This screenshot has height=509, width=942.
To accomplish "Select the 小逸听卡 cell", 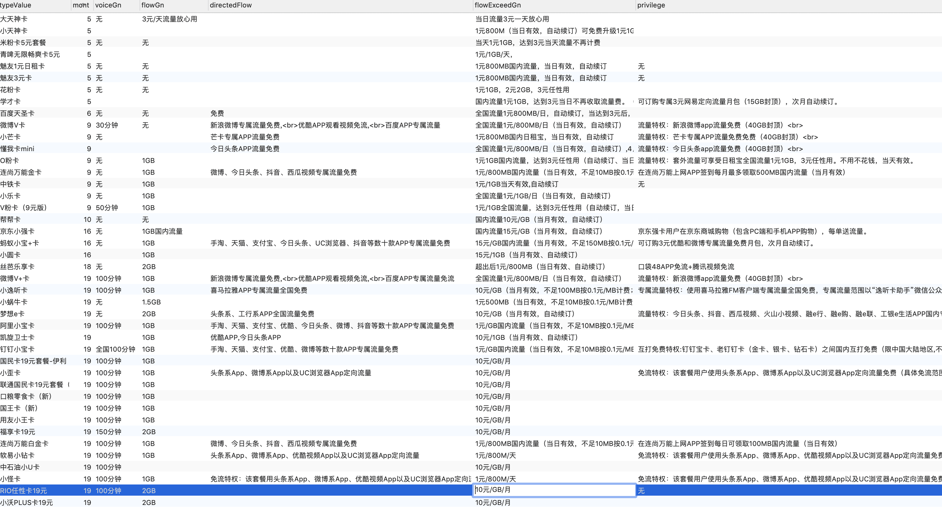I will (x=14, y=290).
